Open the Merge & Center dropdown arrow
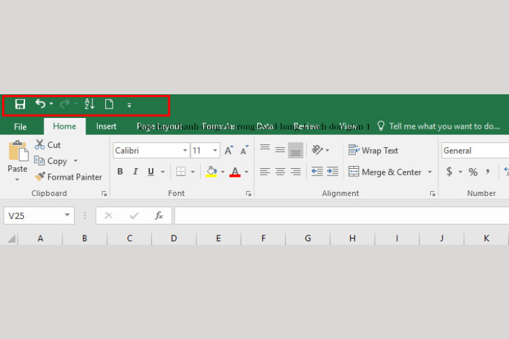Viewport: 509px width, 339px height. pos(430,172)
